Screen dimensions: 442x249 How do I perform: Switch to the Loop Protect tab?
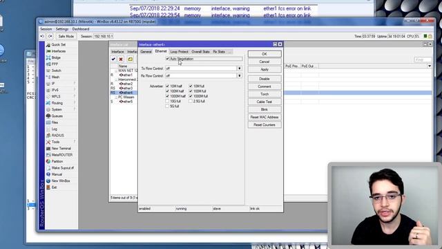[179, 52]
